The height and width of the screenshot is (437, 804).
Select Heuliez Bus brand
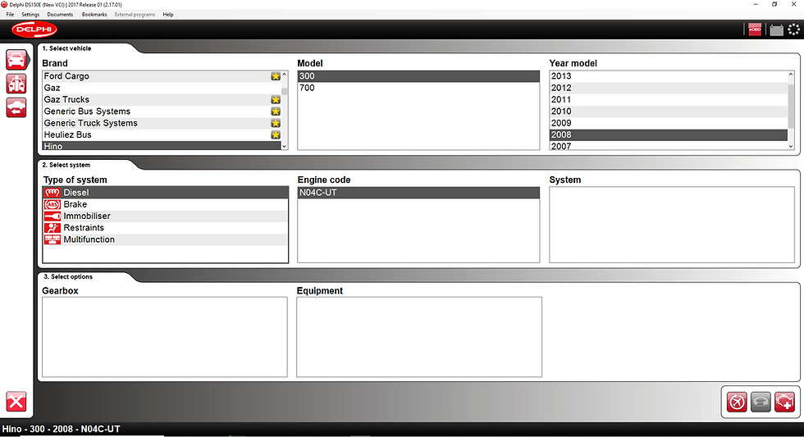[x=162, y=135]
